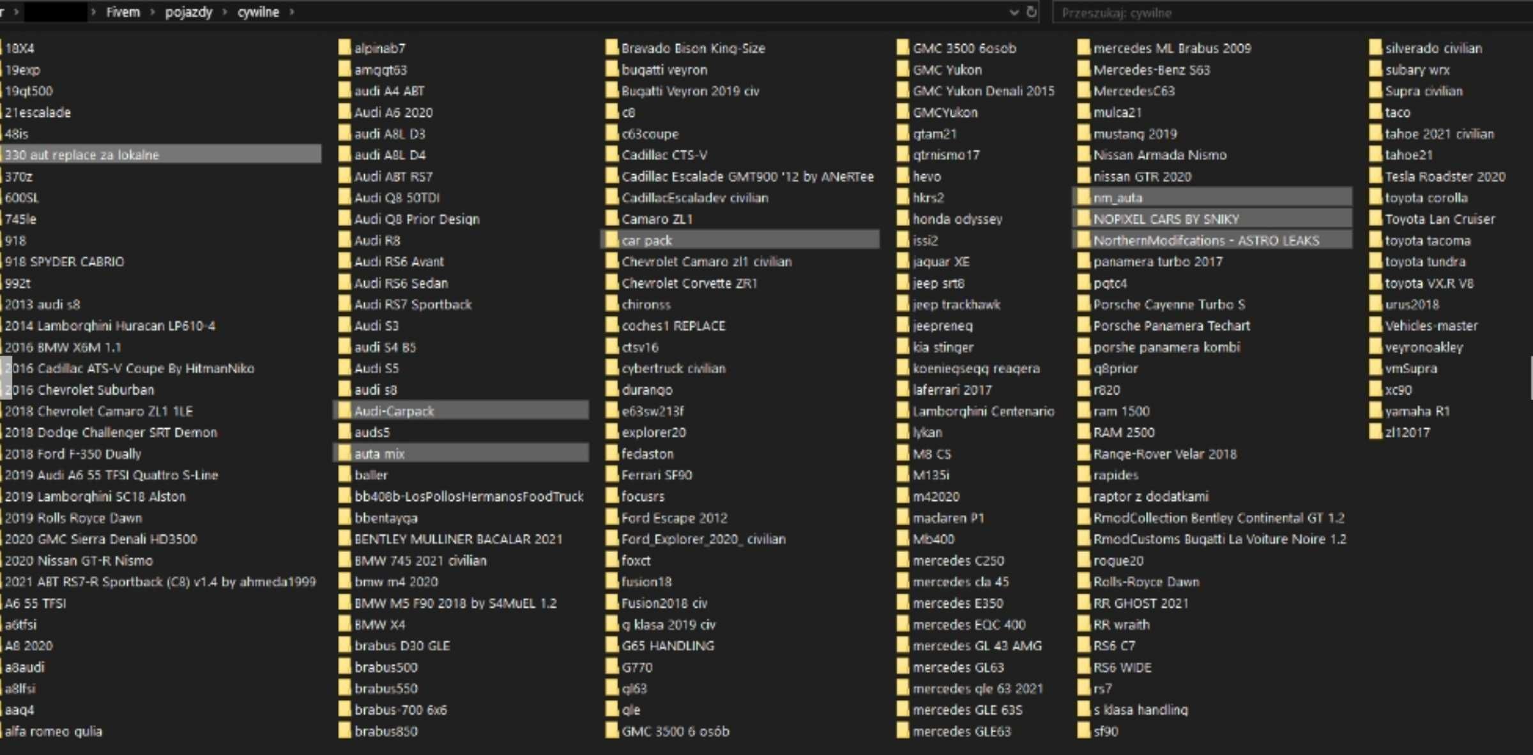Select '2019 Rolls Royce Dawn' folder name
This screenshot has height=755, width=1533.
[73, 518]
